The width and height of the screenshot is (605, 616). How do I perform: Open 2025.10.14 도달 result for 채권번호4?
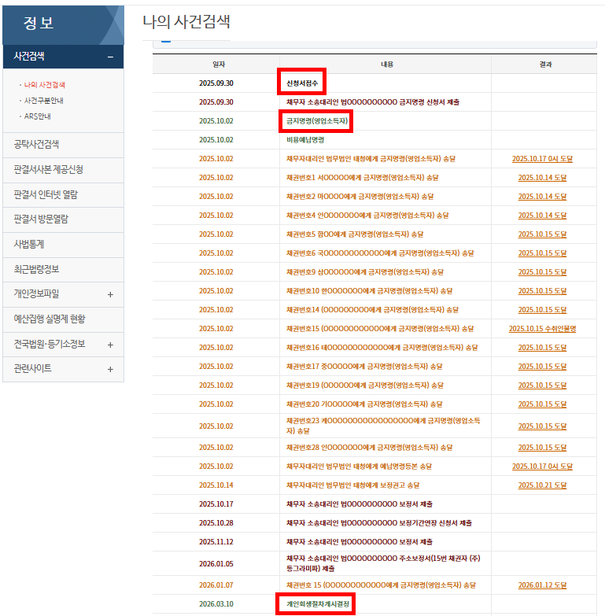click(x=542, y=216)
